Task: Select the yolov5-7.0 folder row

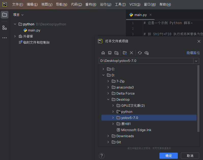Action: [x=149, y=118]
